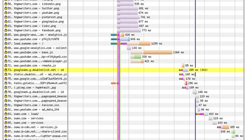
Task: Click the lock icon on row 75 cCUaF3ucM3et04.js
Action: click(6, 79)
